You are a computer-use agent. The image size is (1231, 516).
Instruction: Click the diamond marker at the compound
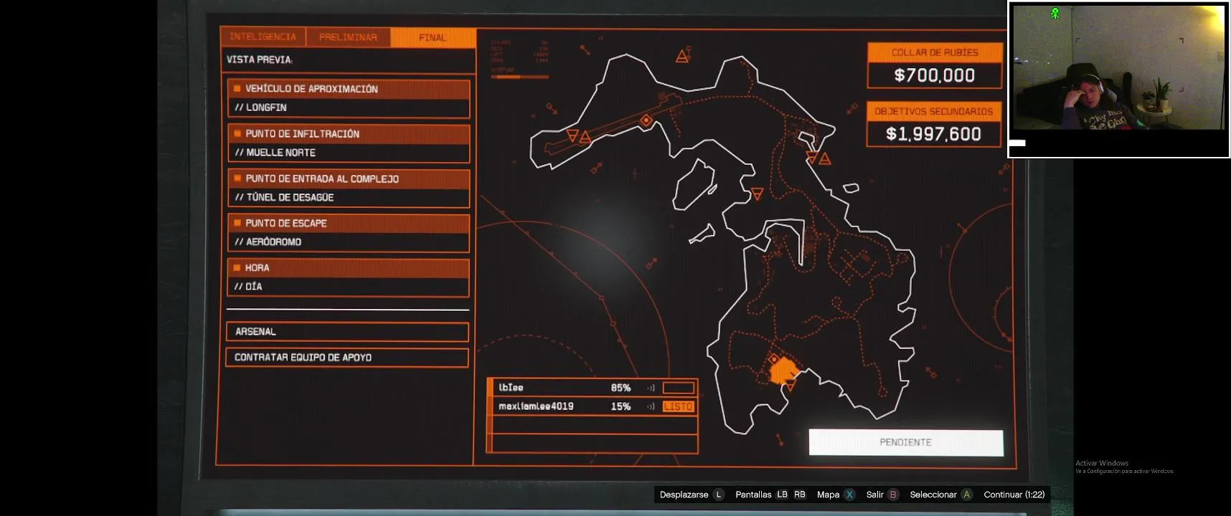774,359
